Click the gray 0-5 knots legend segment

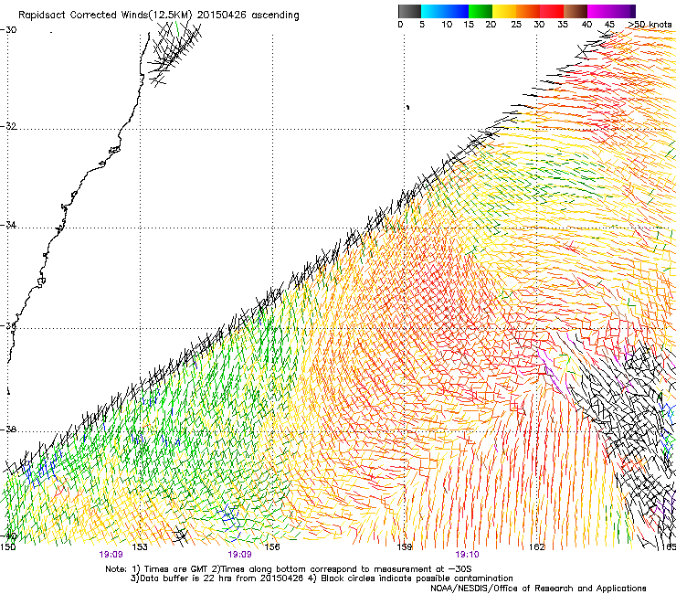409,11
